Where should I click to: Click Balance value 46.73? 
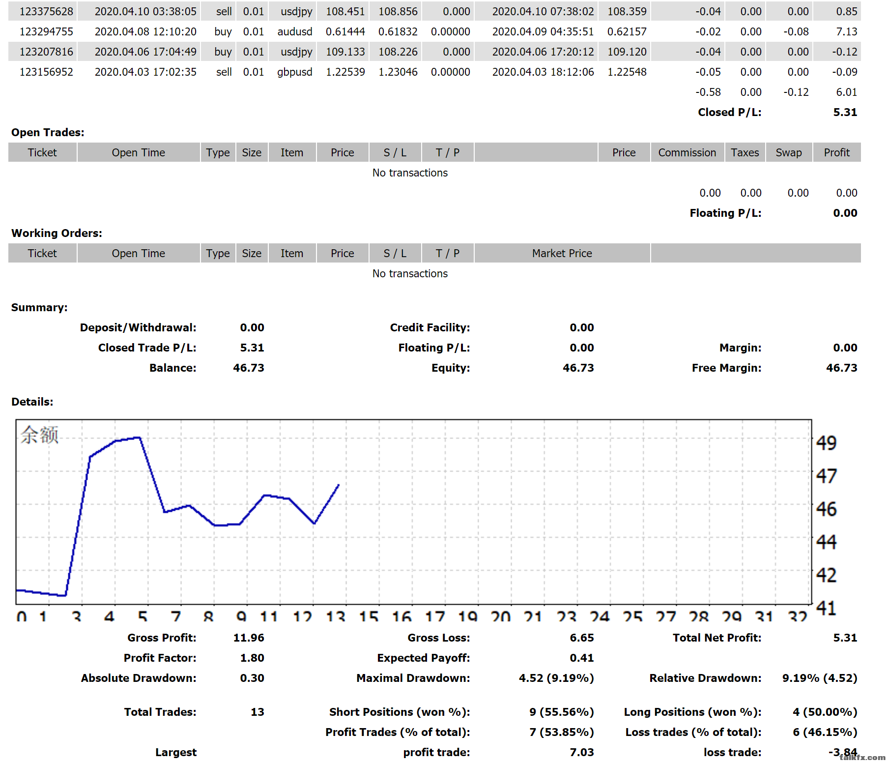tap(249, 368)
